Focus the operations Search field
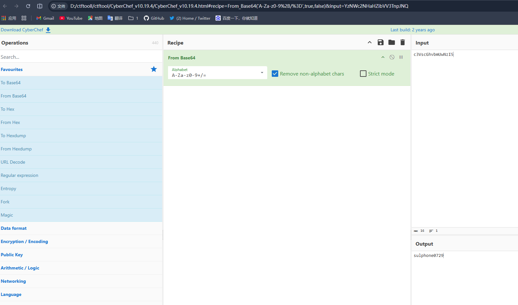The image size is (518, 305). tap(81, 57)
